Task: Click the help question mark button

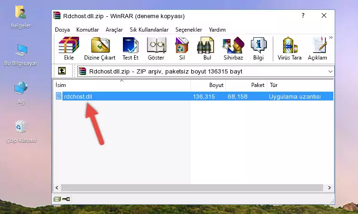Action: coord(303,15)
